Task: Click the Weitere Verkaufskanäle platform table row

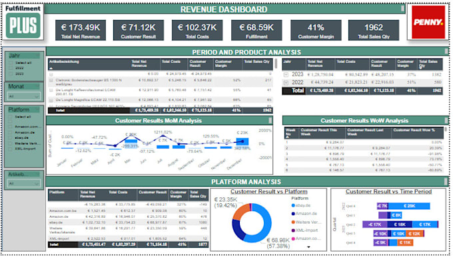Action: (x=128, y=230)
